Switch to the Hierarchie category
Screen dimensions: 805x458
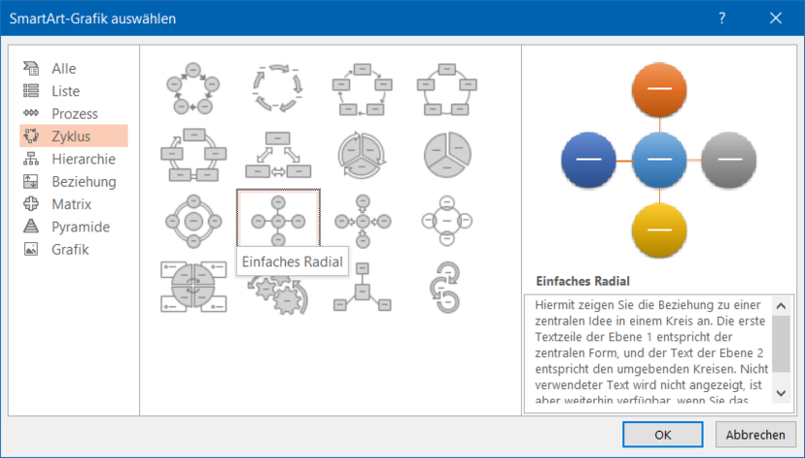[x=84, y=159]
